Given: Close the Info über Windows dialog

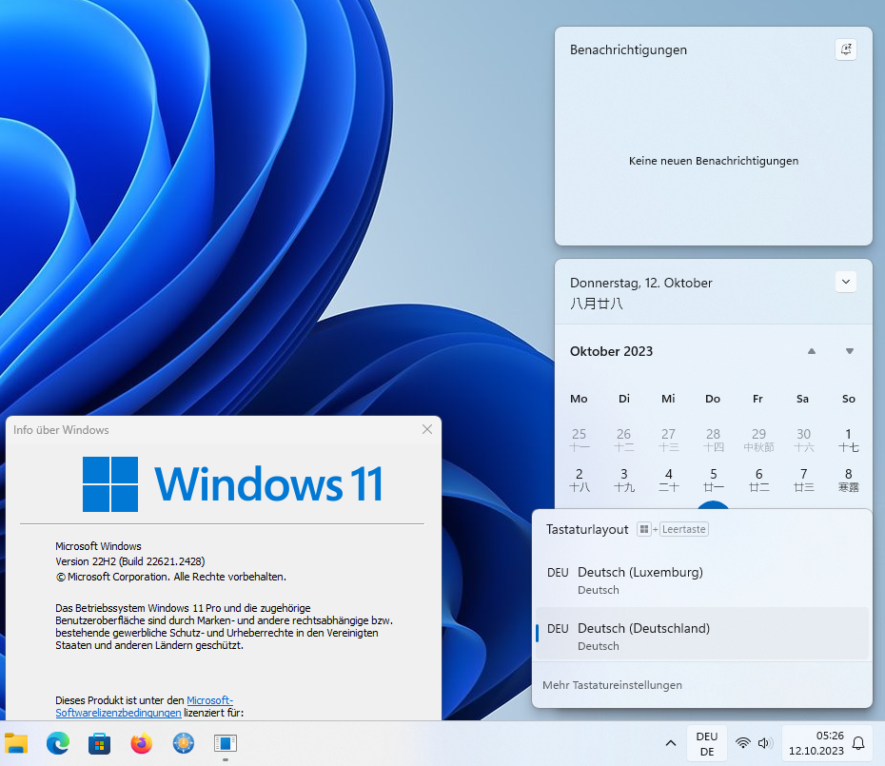Looking at the screenshot, I should coord(427,429).
